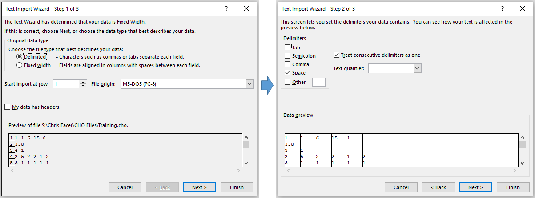Click Finish in the Step 2 dialog
The width and height of the screenshot is (535, 198).
click(x=513, y=187)
